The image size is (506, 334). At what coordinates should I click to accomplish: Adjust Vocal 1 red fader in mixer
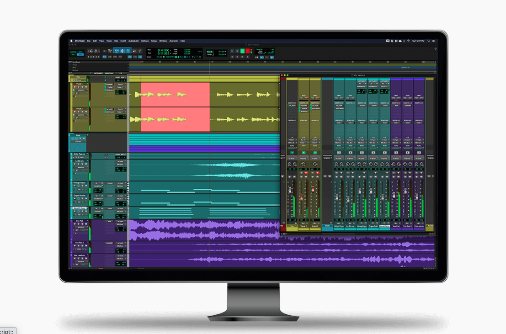pos(301,197)
